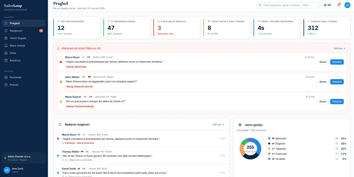Screen dimensions: 354x177
Task: Open the notifications bell icon
Action: (x=338, y=5)
